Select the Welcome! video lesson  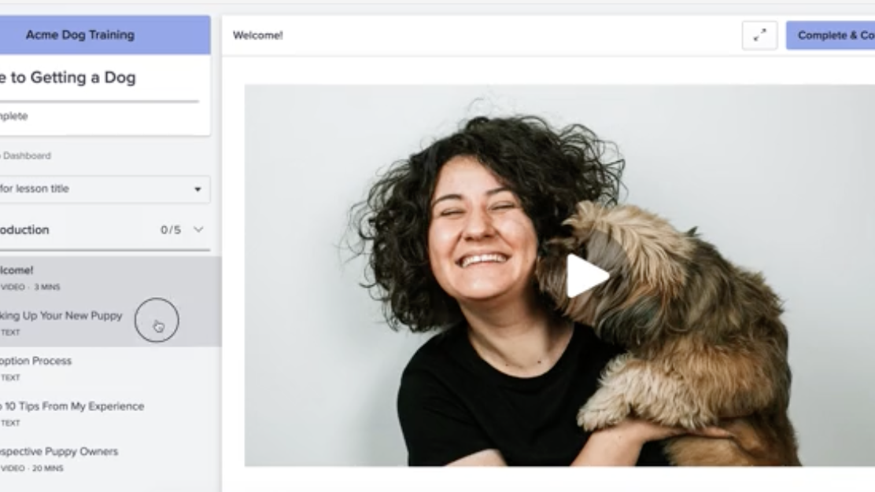[x=17, y=270]
